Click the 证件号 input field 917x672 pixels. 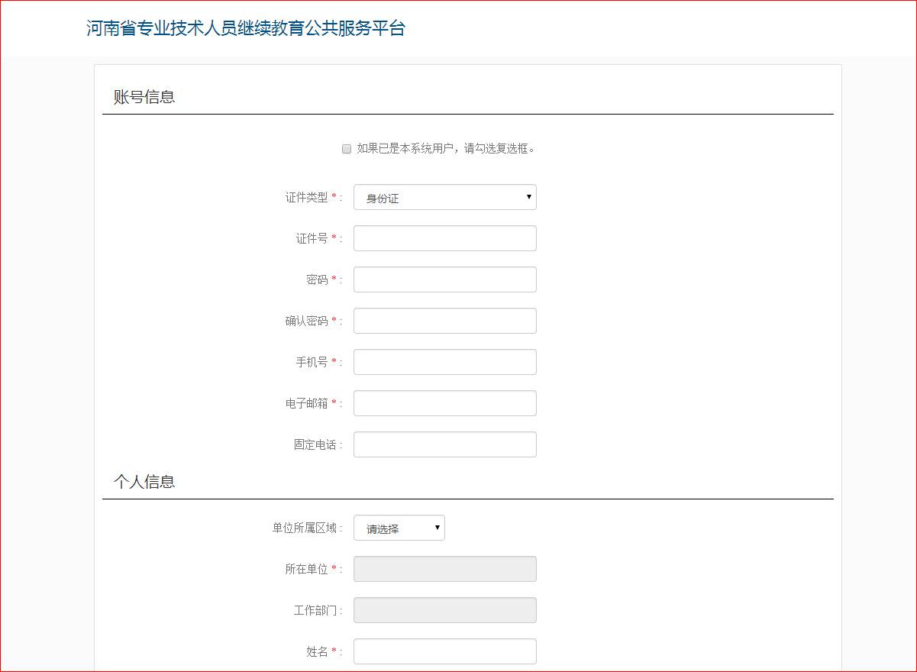point(444,238)
